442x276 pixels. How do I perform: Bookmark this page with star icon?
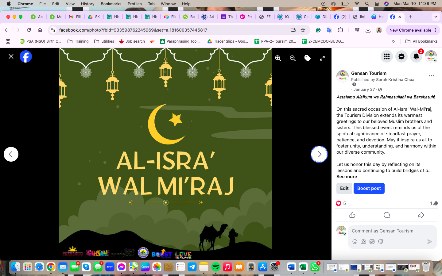tap(303, 30)
